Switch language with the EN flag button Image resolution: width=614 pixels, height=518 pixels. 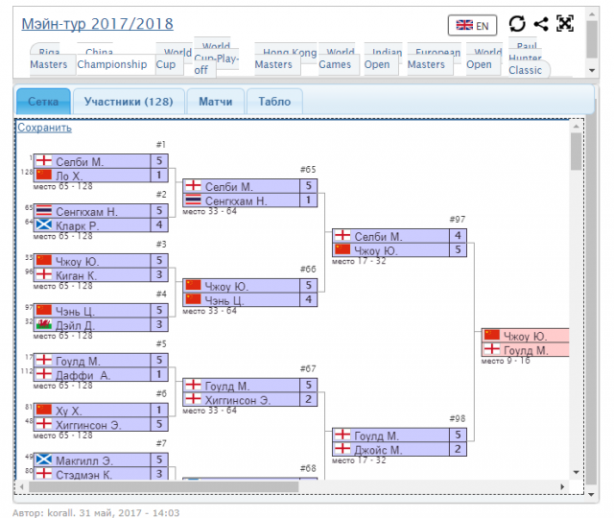[x=473, y=26]
